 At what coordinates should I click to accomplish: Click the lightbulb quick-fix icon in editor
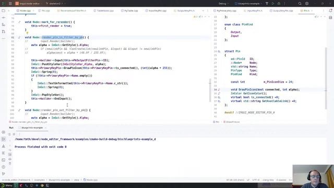(27, 33)
